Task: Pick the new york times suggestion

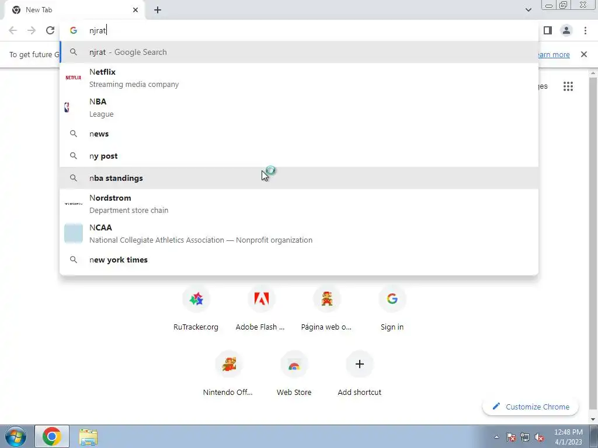Action: click(x=299, y=260)
